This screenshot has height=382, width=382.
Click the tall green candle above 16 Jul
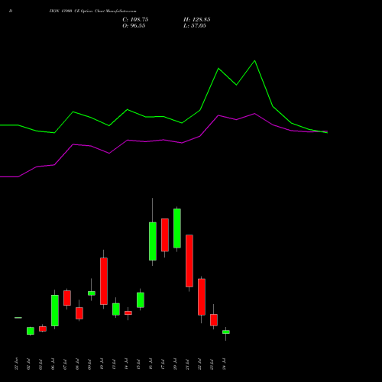[x=153, y=241]
